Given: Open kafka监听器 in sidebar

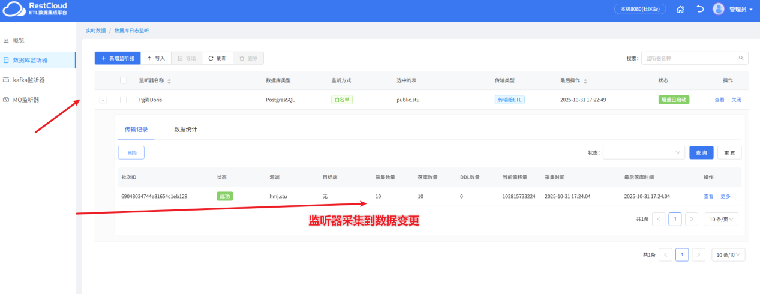Looking at the screenshot, I should coord(28,80).
